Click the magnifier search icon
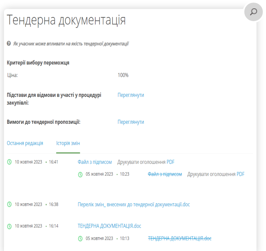 point(253,12)
